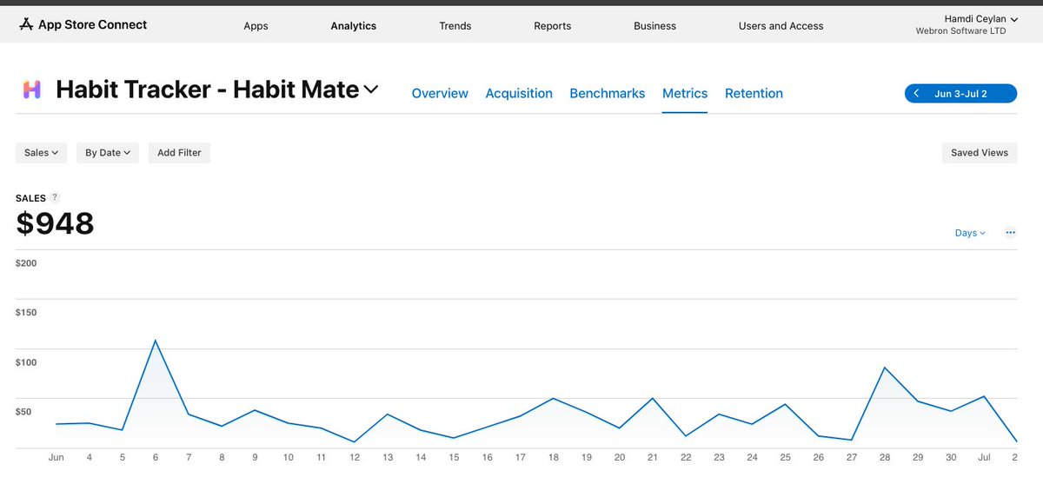
Task: Open the Sales metric dropdown
Action: [x=41, y=153]
